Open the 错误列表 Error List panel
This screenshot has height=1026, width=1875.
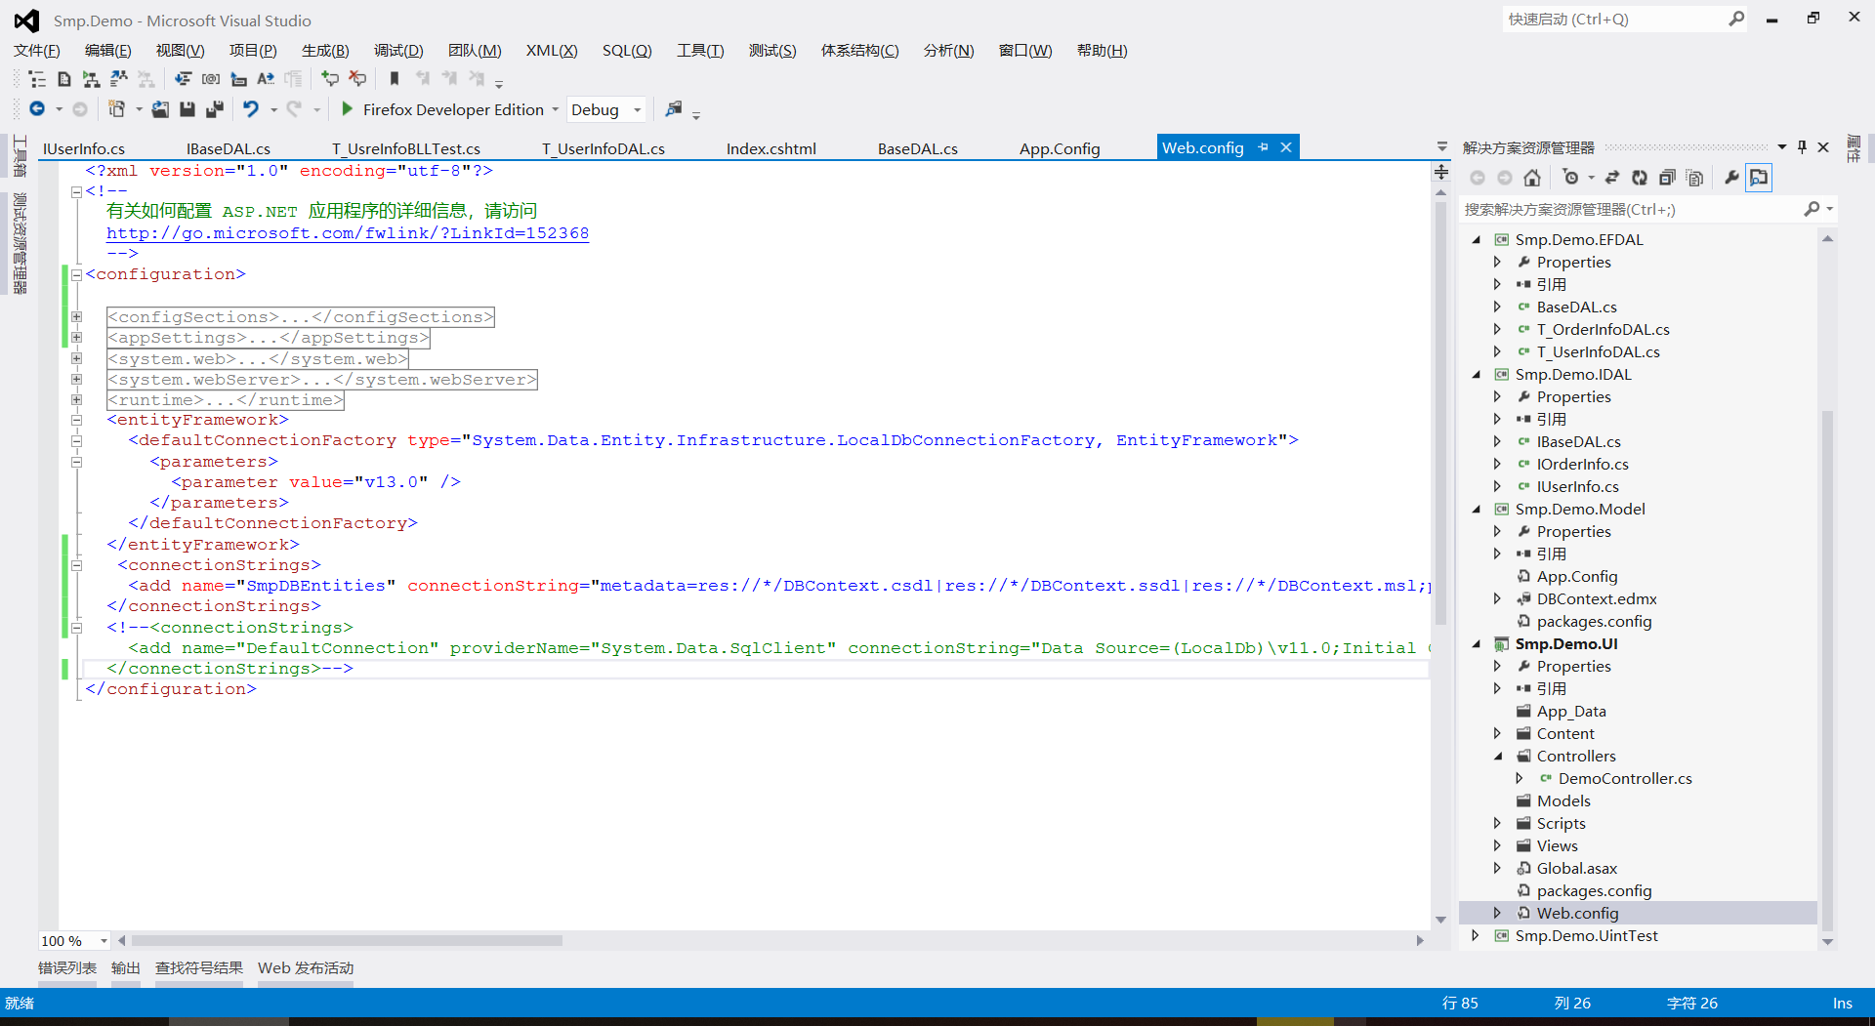[67, 967]
